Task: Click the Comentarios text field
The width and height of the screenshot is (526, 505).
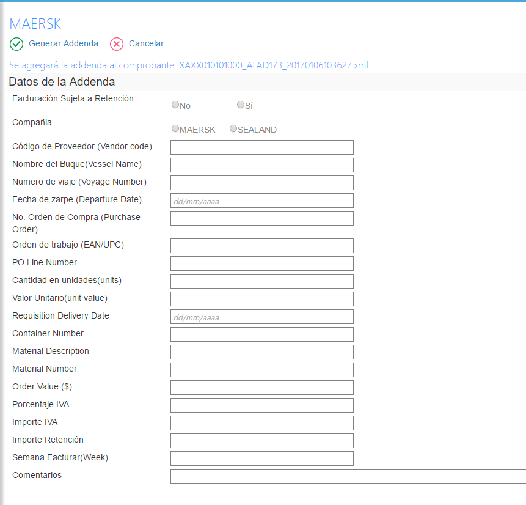Action: click(348, 476)
